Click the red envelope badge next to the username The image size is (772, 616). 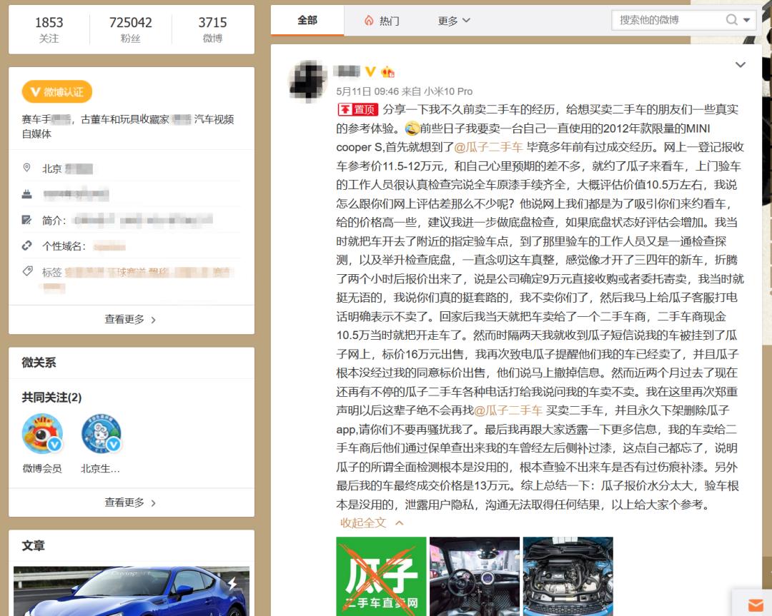click(x=386, y=71)
